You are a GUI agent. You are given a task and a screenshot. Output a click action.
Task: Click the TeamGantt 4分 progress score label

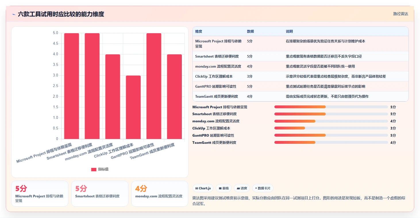(393, 142)
